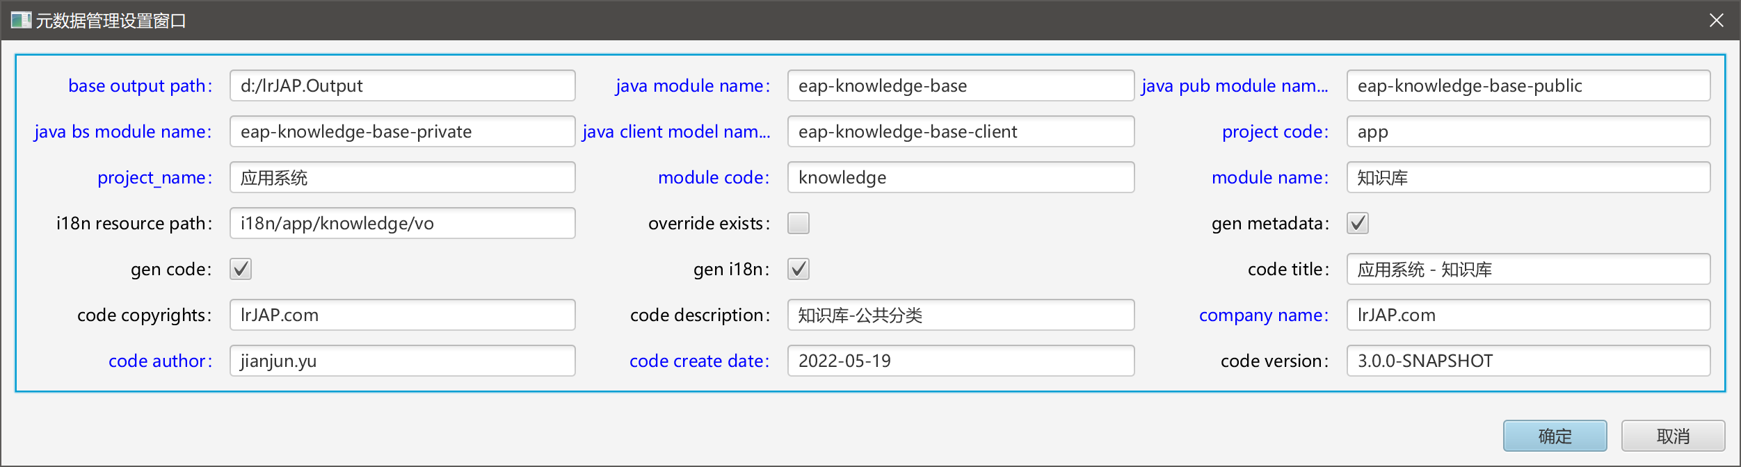
Task: Focus the base output path field
Action: click(403, 85)
